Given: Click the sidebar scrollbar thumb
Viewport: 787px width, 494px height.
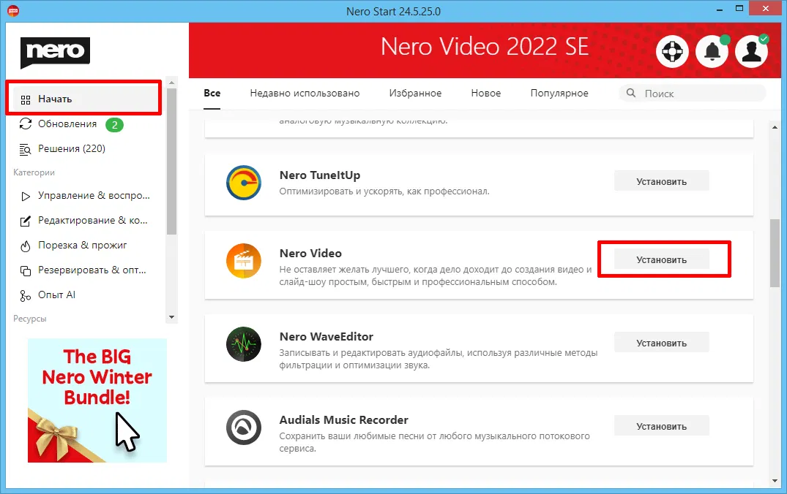Looking at the screenshot, I should (171, 161).
